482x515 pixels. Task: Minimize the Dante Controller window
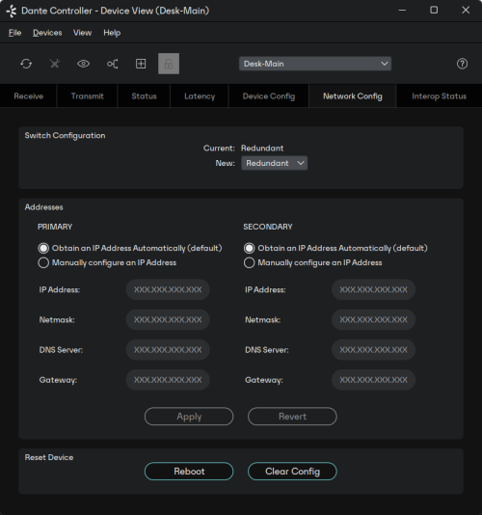(402, 11)
